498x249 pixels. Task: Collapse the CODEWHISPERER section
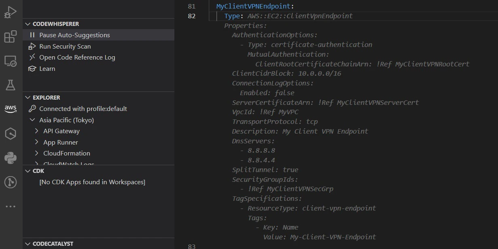[x=28, y=24]
